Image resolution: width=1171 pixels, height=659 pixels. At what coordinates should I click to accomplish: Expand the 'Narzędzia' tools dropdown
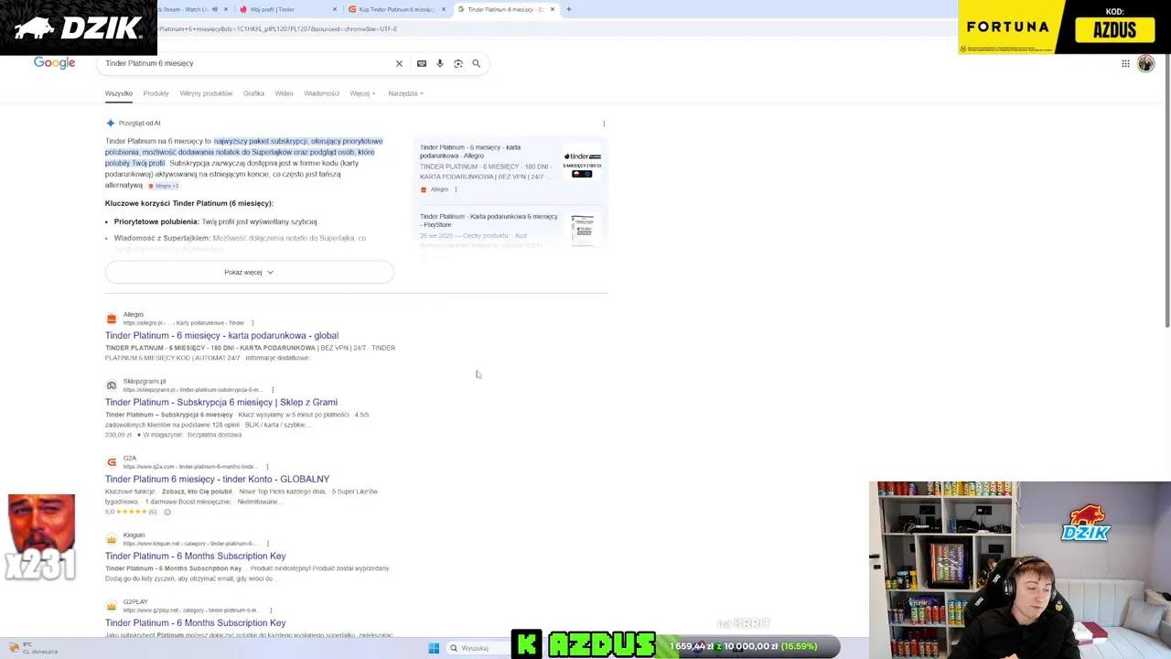(405, 93)
